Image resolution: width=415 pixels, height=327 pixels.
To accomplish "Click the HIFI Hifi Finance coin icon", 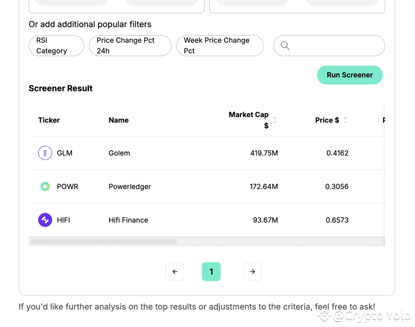I will pyautogui.click(x=45, y=220).
